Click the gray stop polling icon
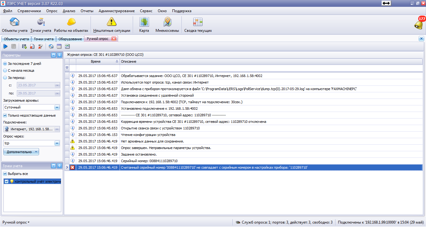 point(13,46)
